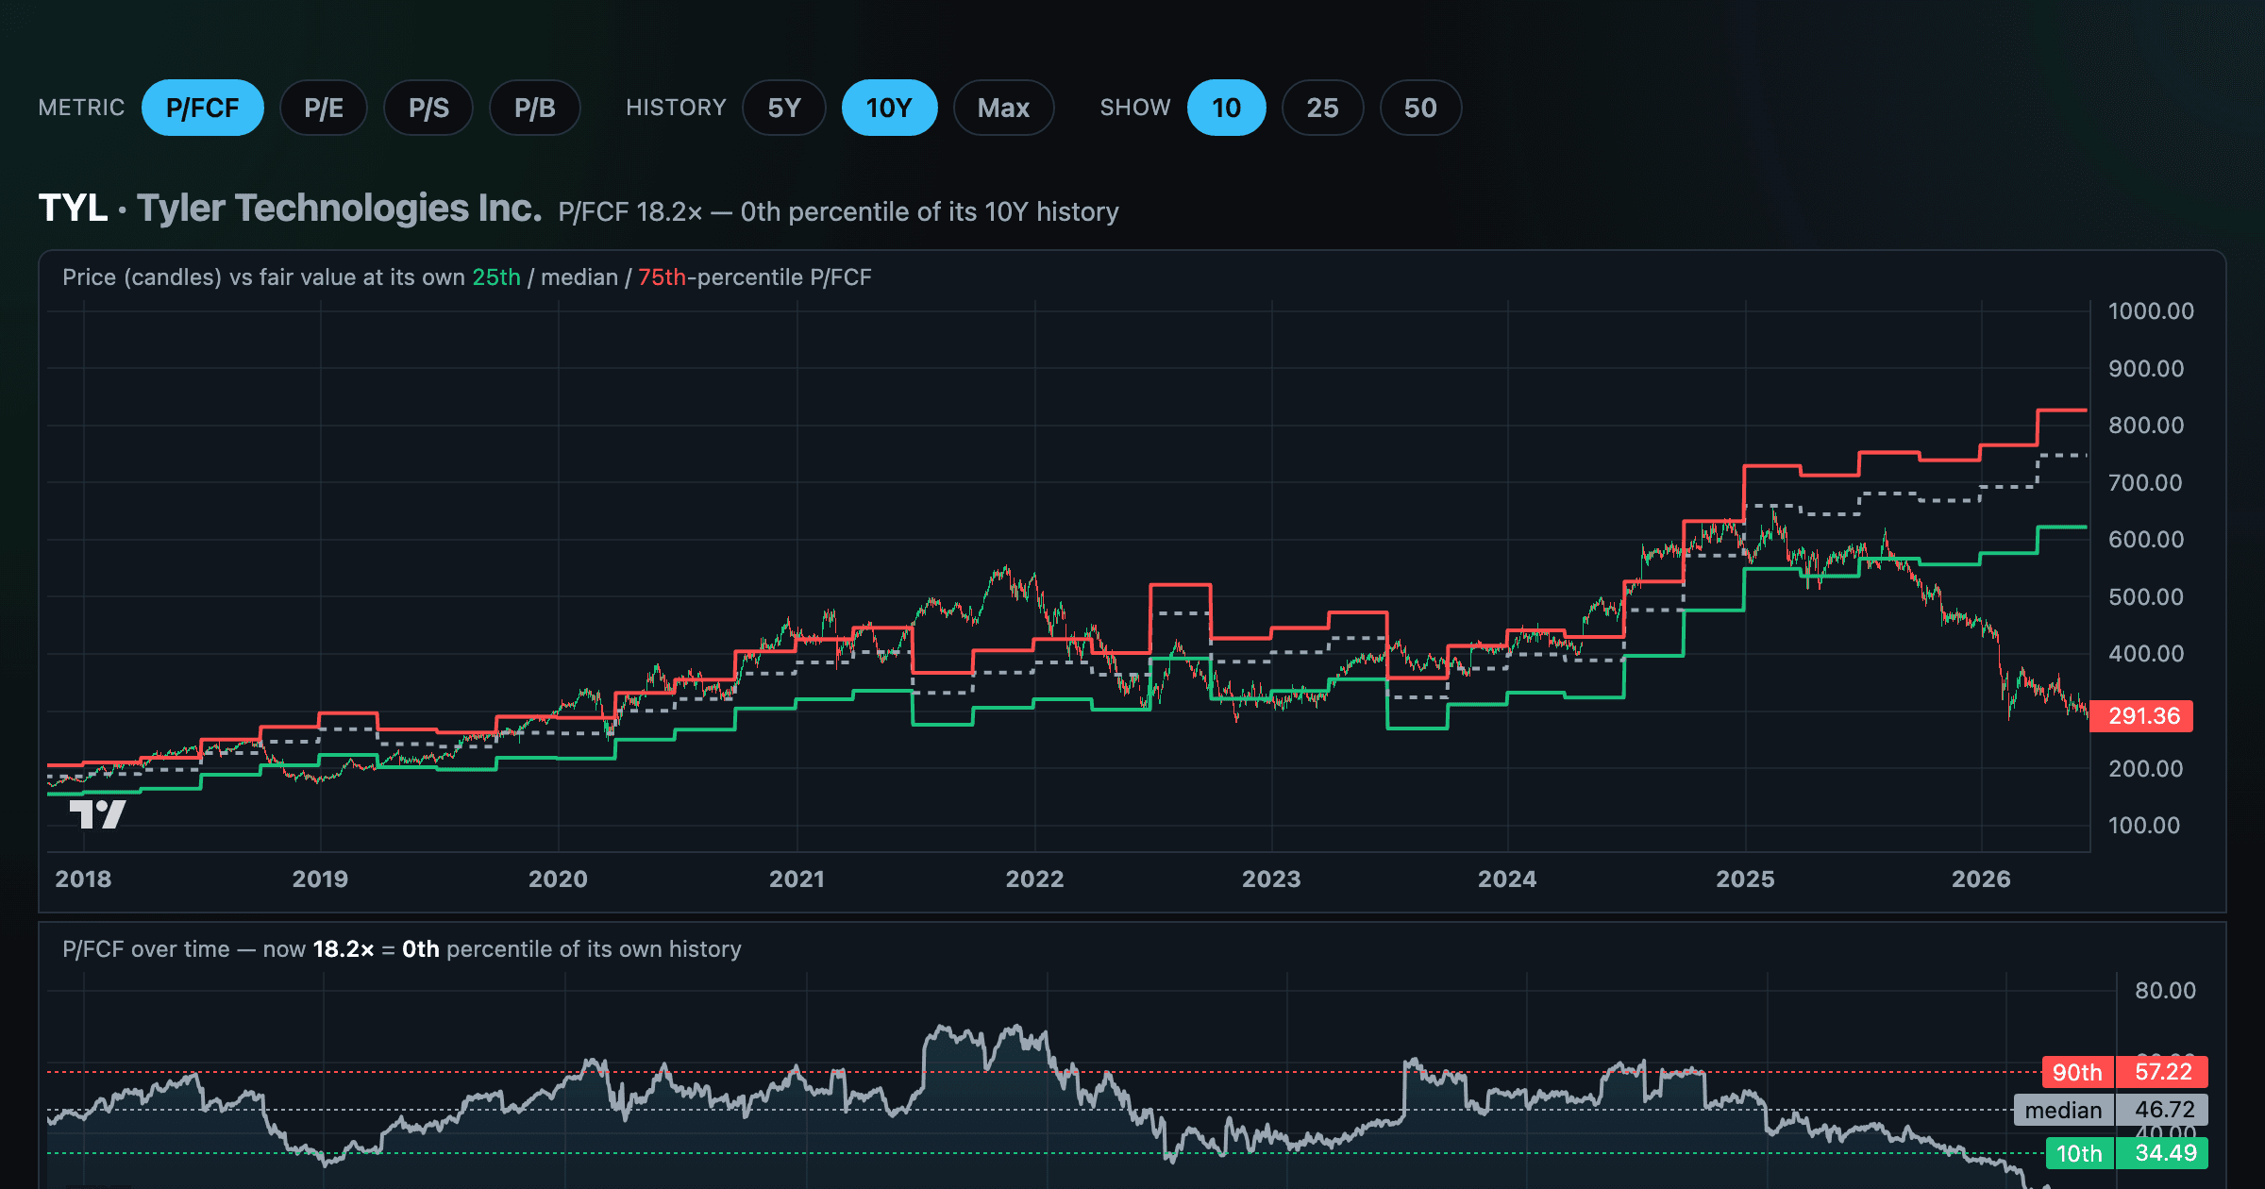Click the 2024 time axis label
Screen dimensions: 2265x1189
1507,879
